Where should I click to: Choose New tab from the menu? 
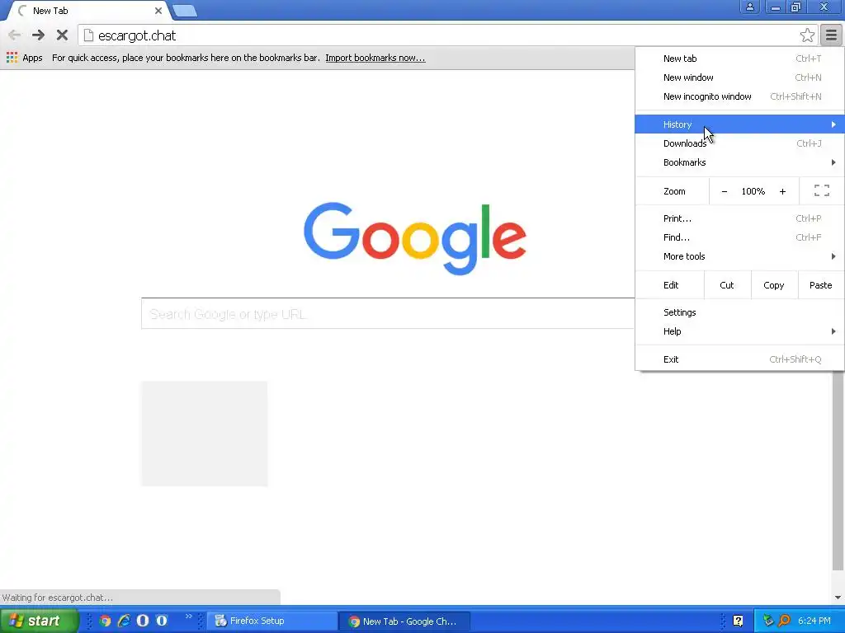pos(739,59)
